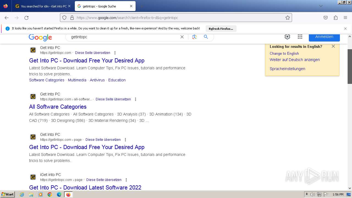Search by image with Google Lens
This screenshot has width=352, height=198.
click(194, 37)
